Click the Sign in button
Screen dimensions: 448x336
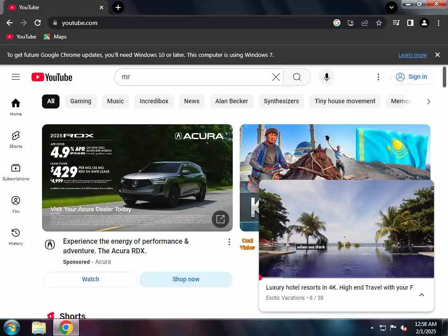[x=412, y=77]
